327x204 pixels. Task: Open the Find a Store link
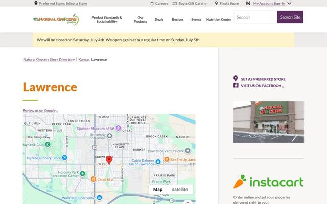point(229,4)
